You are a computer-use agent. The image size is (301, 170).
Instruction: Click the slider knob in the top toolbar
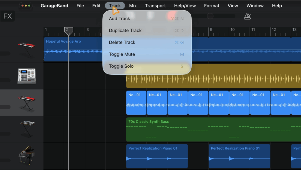tap(210, 16)
